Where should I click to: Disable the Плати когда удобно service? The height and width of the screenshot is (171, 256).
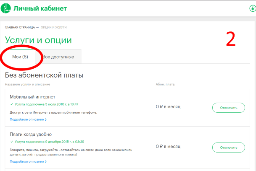click(229, 148)
